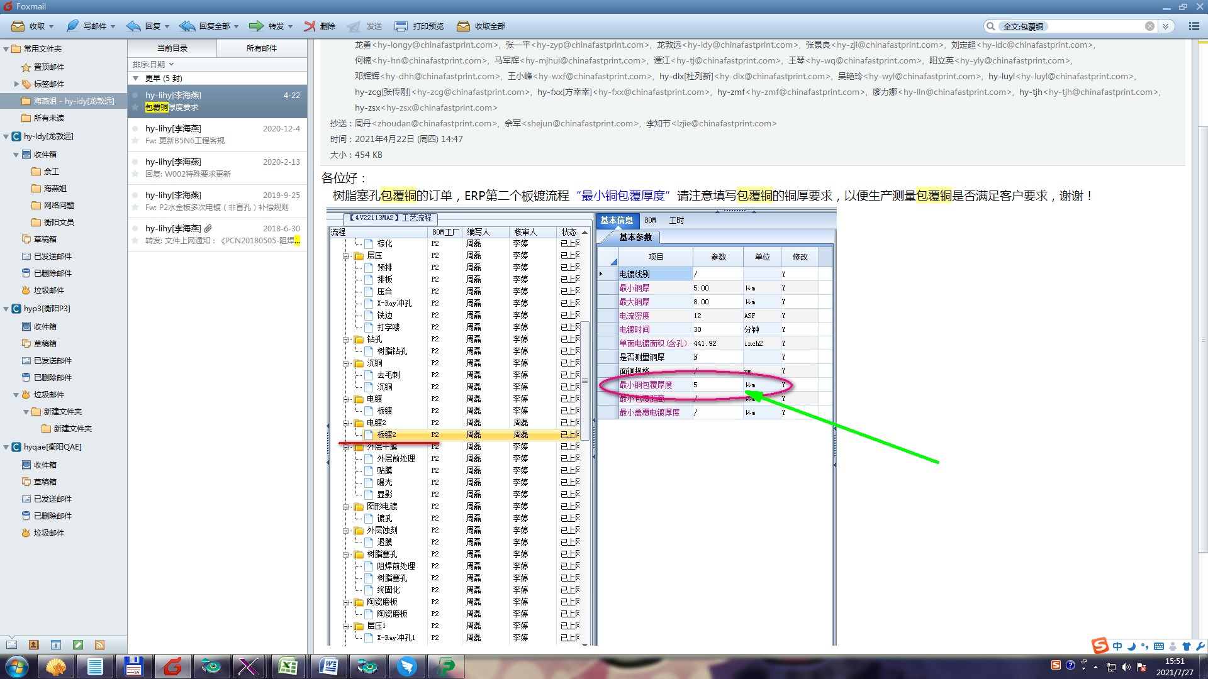
Task: Expand the 标签邮件 folder
Action: pyautogui.click(x=16, y=84)
